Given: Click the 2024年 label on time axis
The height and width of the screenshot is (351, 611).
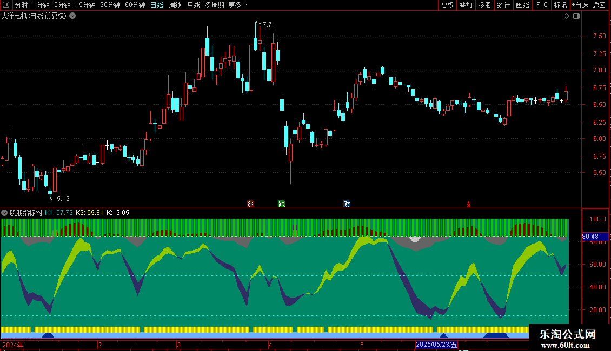Looking at the screenshot, I should (x=13, y=345).
